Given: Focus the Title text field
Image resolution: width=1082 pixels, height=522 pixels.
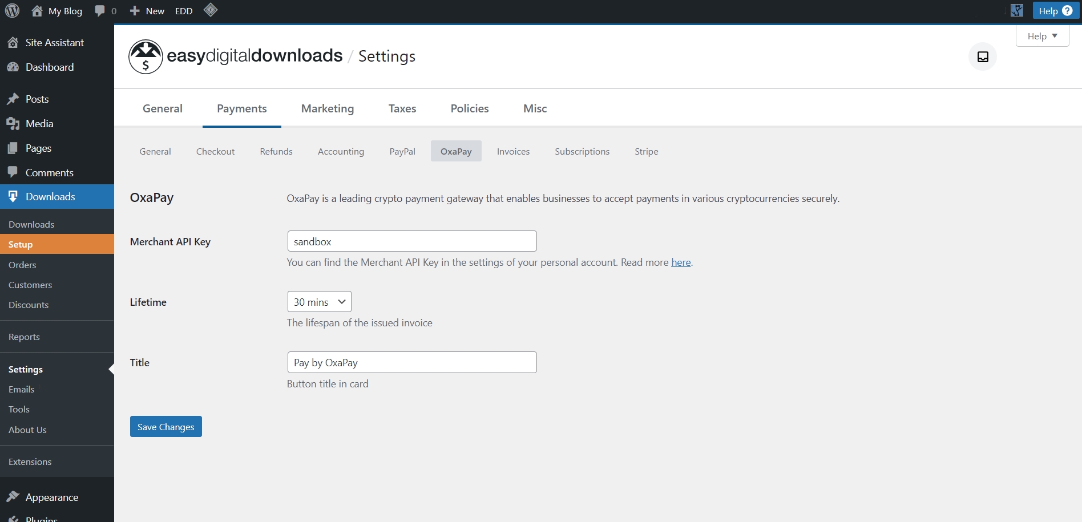Looking at the screenshot, I should pos(411,362).
